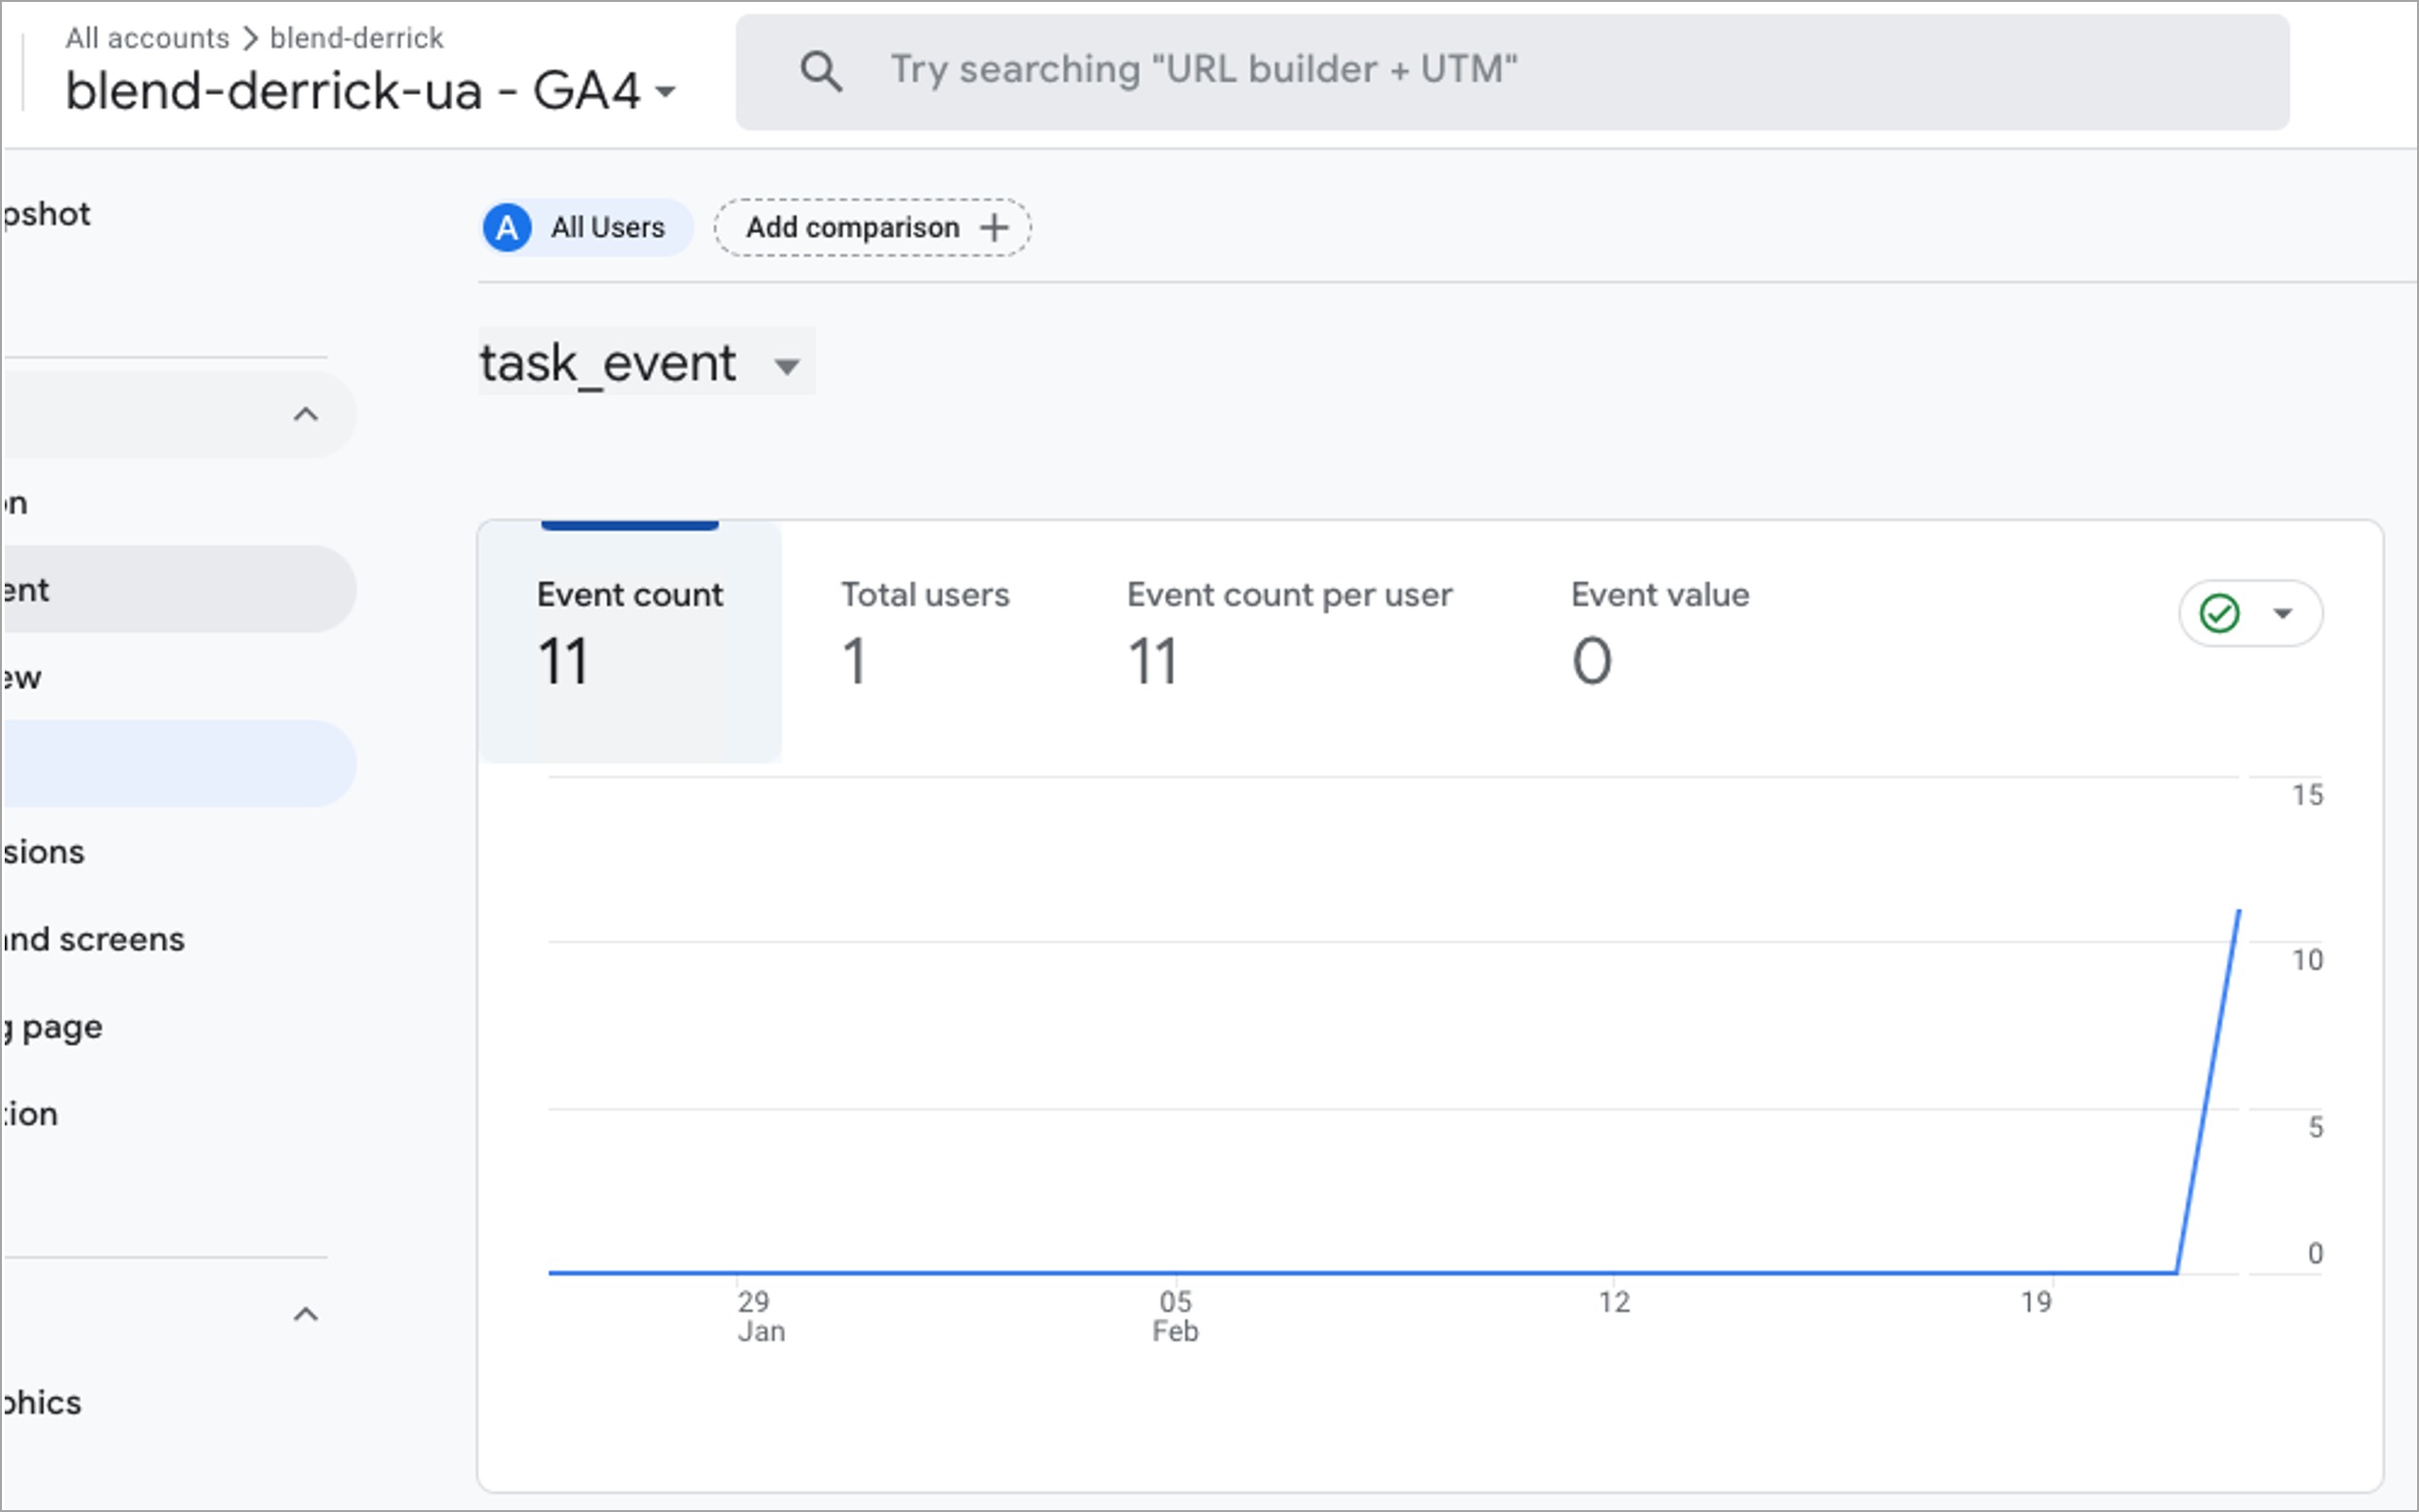Collapse the lower sidebar section chevron

point(306,1314)
